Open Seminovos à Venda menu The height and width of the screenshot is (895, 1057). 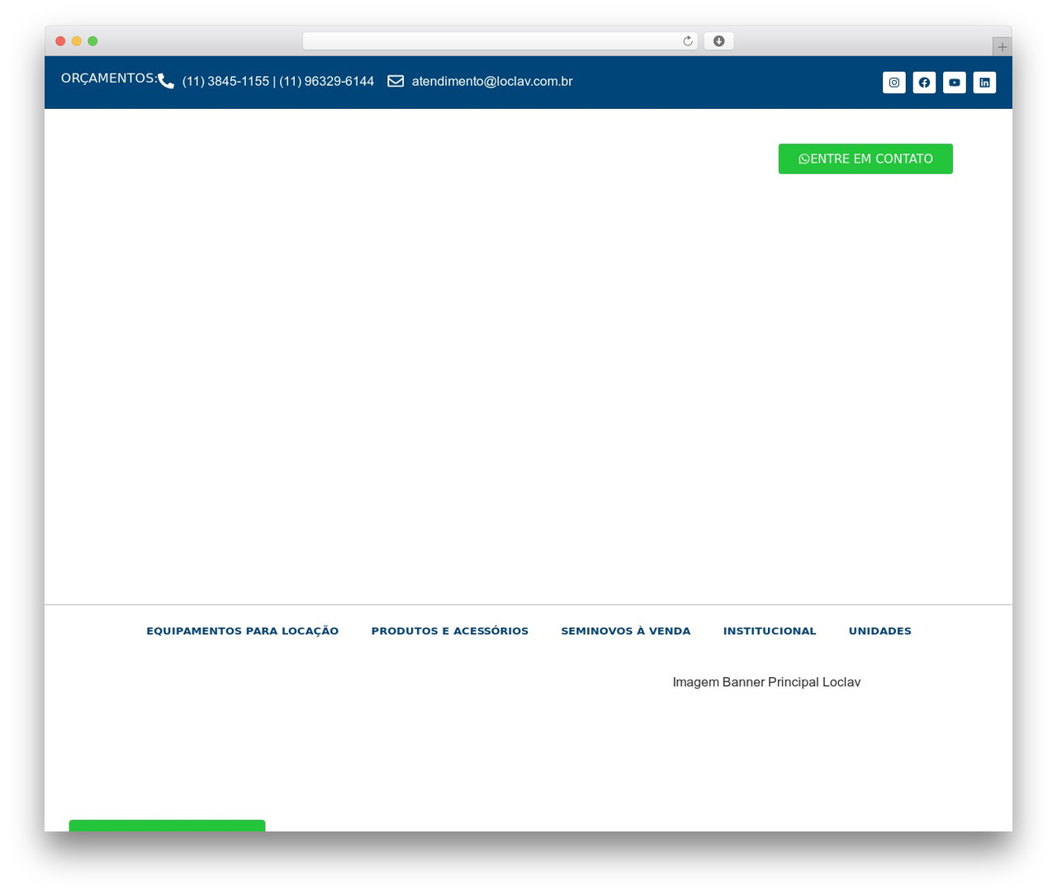(x=626, y=631)
